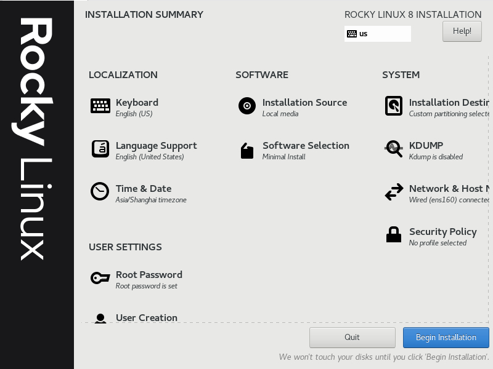Click Begin Installation
The height and width of the screenshot is (369, 493).
(446, 337)
